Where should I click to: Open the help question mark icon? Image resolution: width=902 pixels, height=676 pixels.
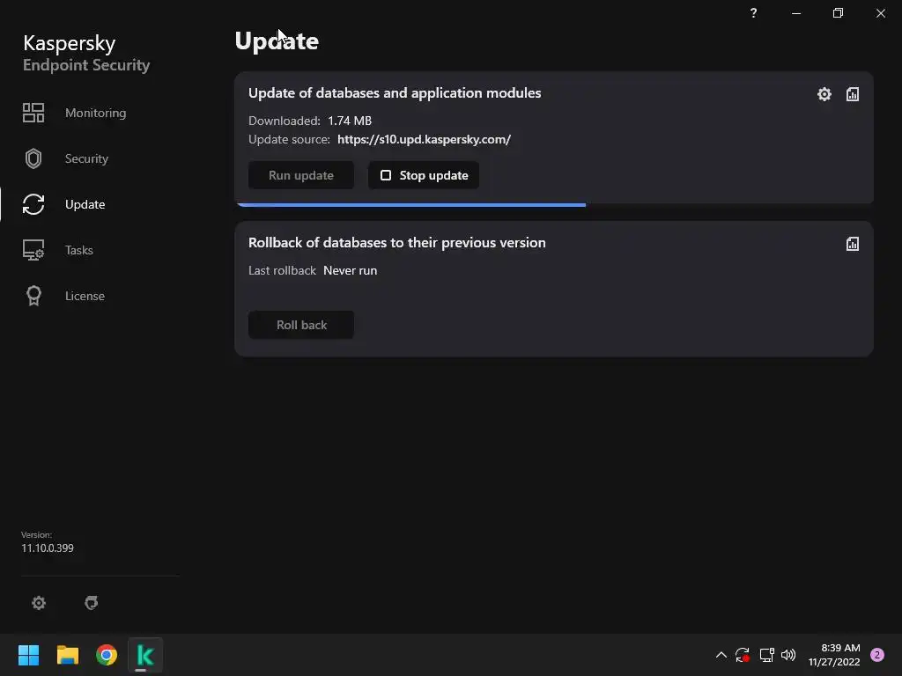click(754, 12)
